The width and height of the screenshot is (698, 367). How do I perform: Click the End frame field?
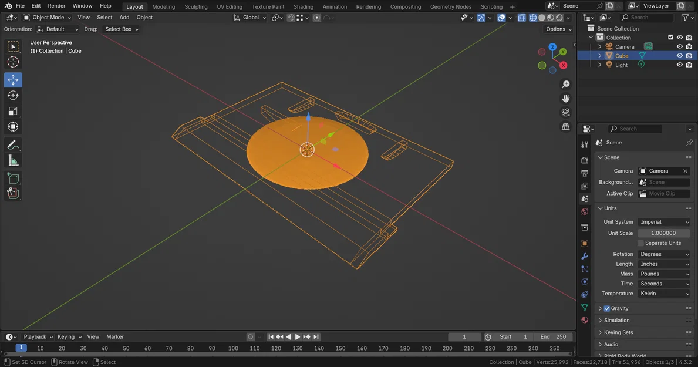554,336
